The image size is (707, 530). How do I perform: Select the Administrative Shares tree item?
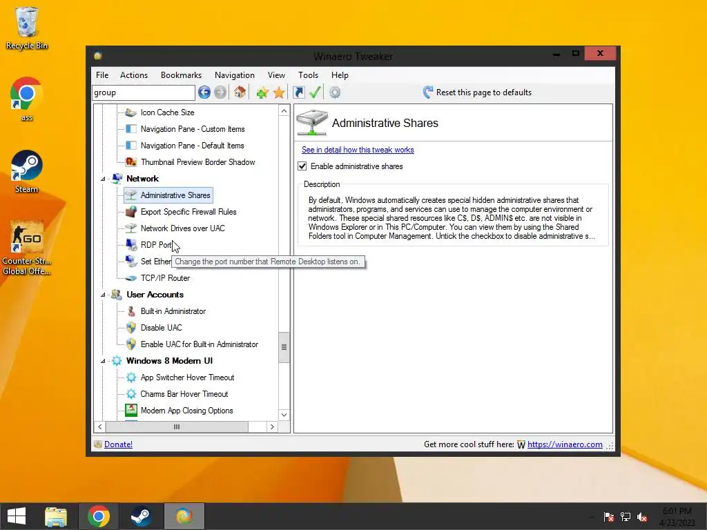[168, 195]
